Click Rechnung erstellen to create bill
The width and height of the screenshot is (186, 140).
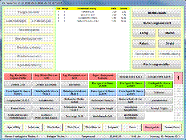coord(157,64)
